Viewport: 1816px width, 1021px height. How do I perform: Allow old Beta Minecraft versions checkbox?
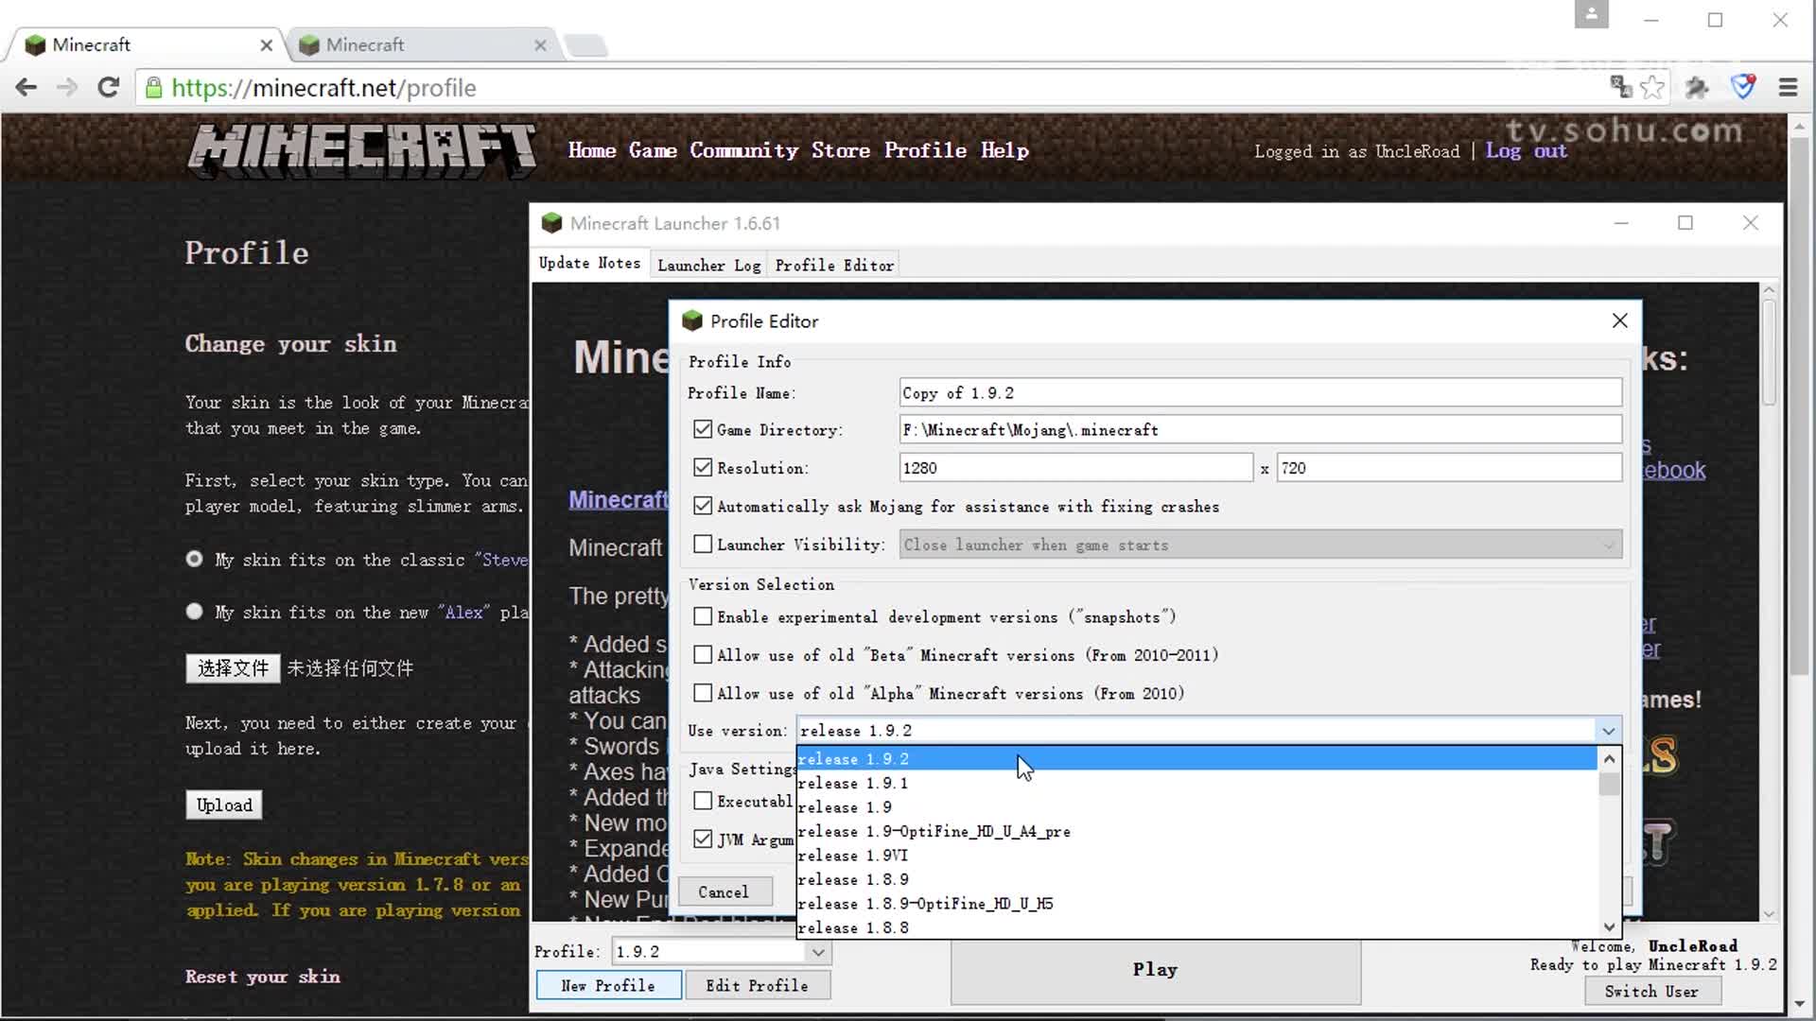(x=702, y=654)
